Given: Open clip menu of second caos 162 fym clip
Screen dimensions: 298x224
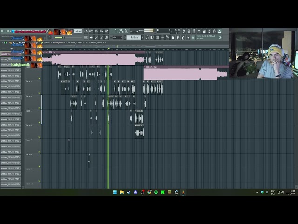Looking at the screenshot, I should click(145, 67).
